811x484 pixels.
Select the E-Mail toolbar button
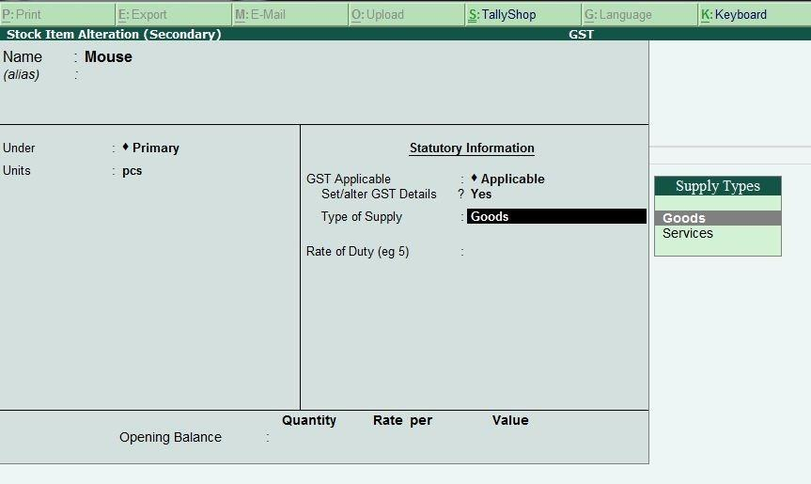(x=289, y=14)
